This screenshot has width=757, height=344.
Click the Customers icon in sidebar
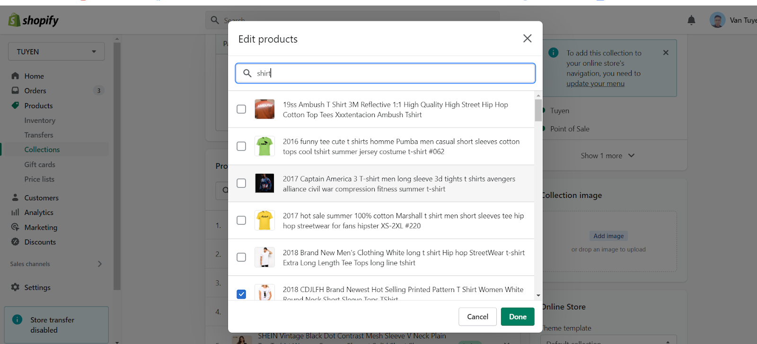[15, 198]
